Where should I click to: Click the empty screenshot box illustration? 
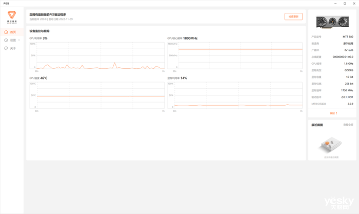point(331,145)
